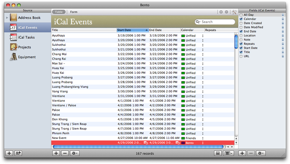Open the Projects library icon
This screenshot has width=290, height=164.
tap(13, 47)
